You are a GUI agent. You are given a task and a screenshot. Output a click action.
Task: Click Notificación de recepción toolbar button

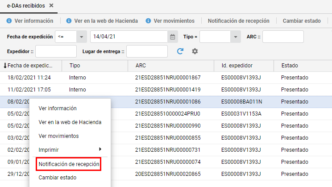click(x=239, y=21)
